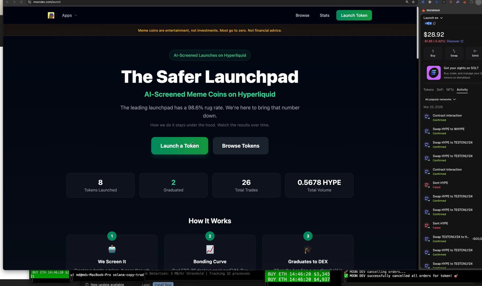Click Later in the update notification
The width and height of the screenshot is (482, 286).
146,284
